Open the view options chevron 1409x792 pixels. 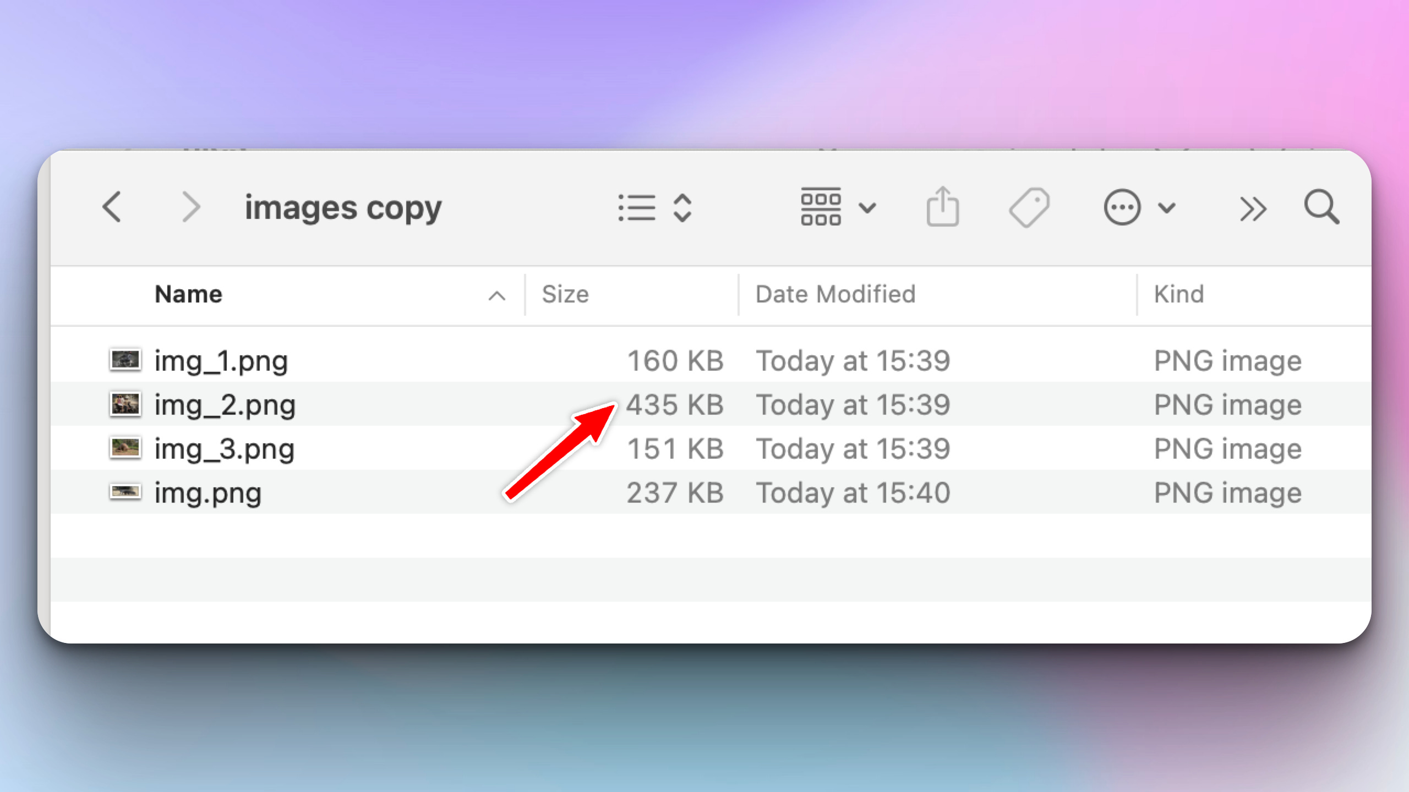click(x=682, y=207)
